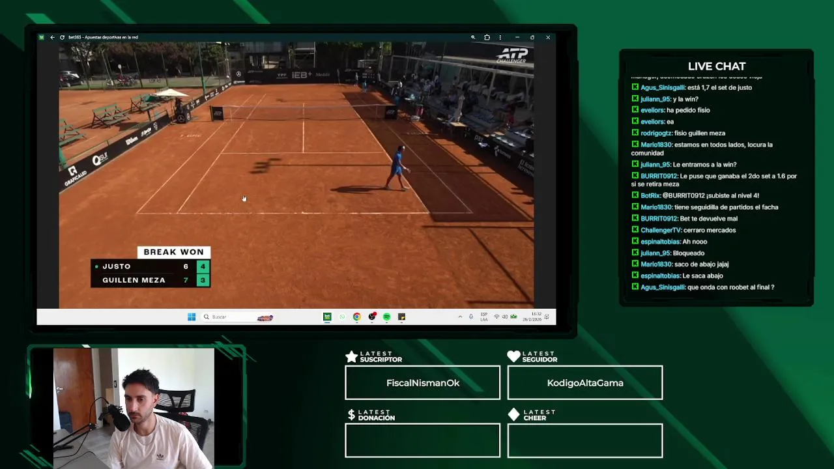
Task: Open Spotify from the taskbar
Action: point(387,317)
